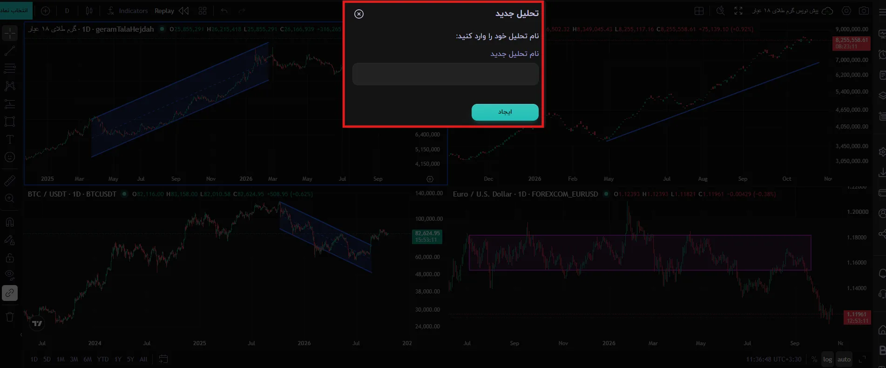The image size is (886, 368).
Task: Toggle hide all drawings eye icon
Action: [10, 275]
